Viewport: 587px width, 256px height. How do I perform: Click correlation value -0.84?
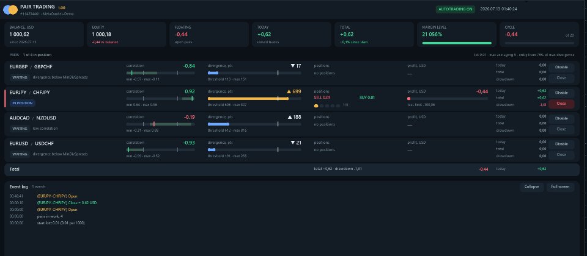coord(189,66)
